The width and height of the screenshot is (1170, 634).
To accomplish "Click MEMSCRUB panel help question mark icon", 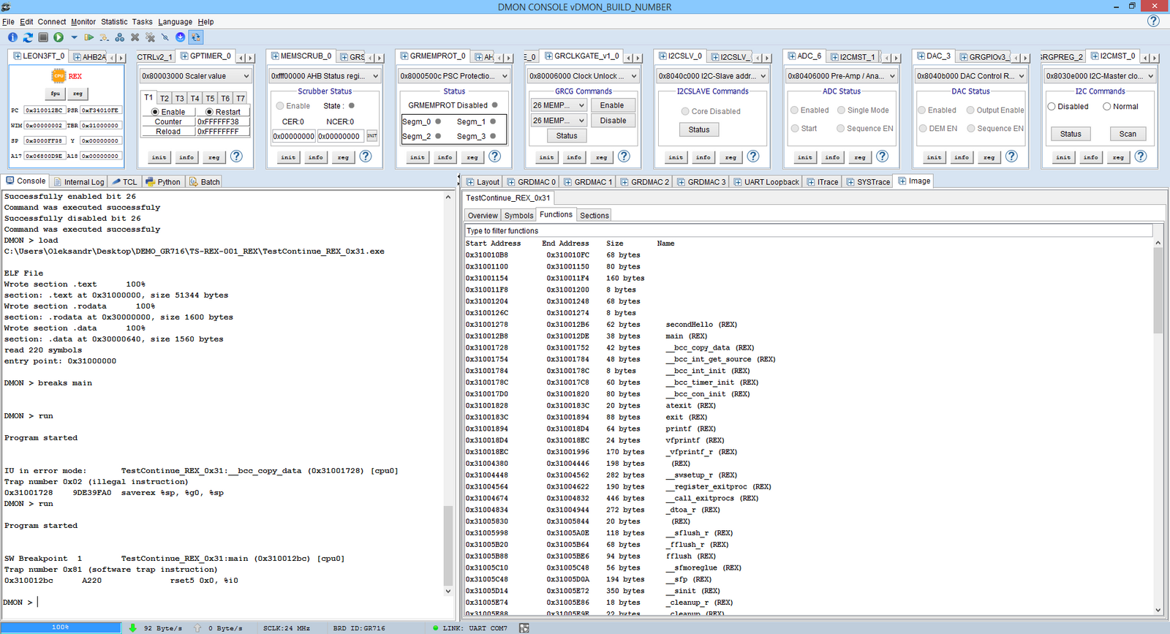I will [366, 156].
